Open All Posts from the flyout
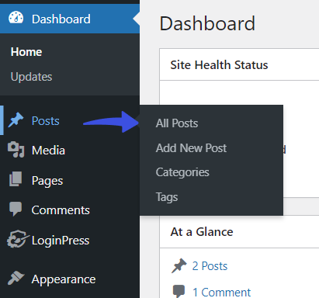Screen dimensions: 319x298 click(x=177, y=123)
